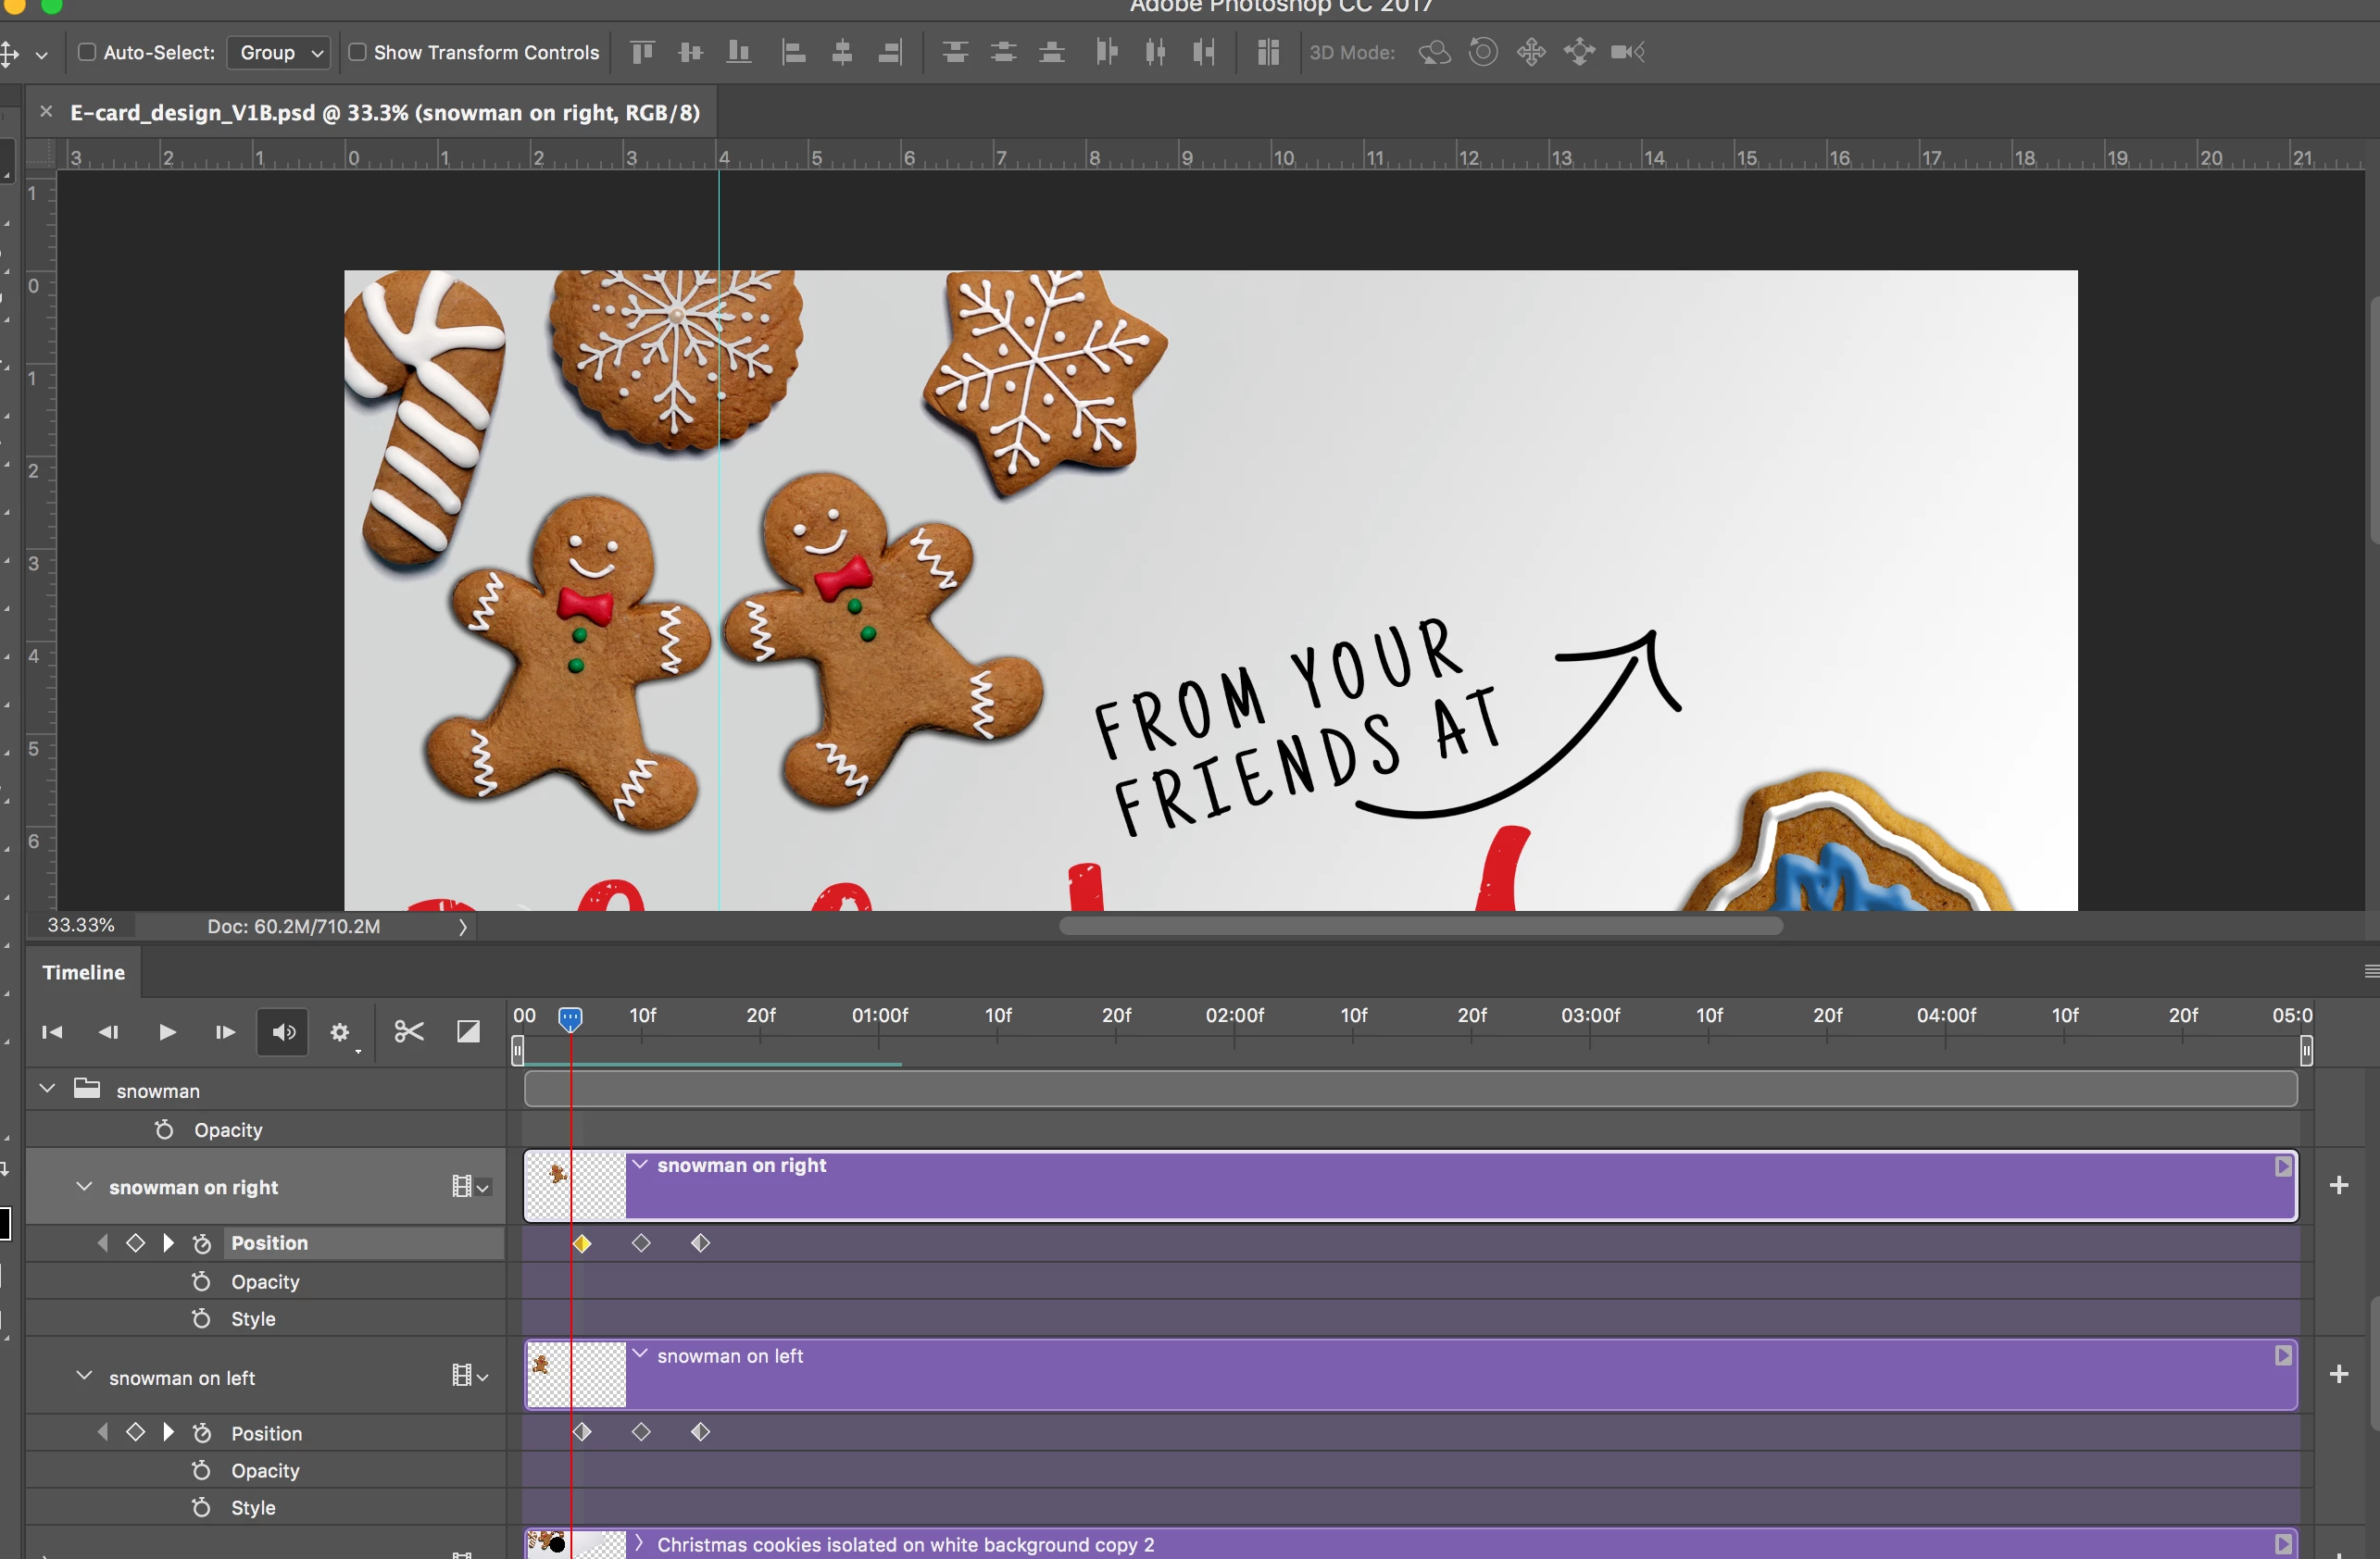The height and width of the screenshot is (1559, 2380).
Task: Mute audio playback with the speaker icon
Action: pyautogui.click(x=283, y=1031)
